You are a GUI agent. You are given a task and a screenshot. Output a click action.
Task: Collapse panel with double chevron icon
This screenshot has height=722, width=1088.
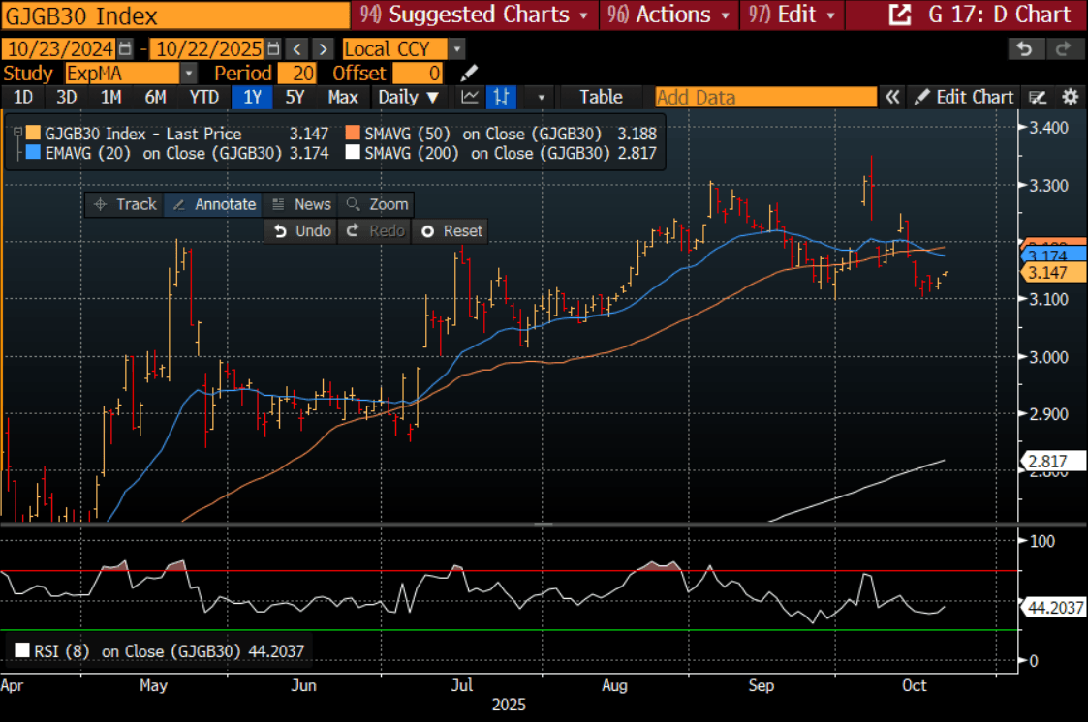tap(891, 97)
